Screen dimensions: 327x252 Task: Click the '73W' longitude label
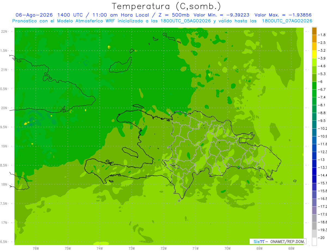[132, 248]
